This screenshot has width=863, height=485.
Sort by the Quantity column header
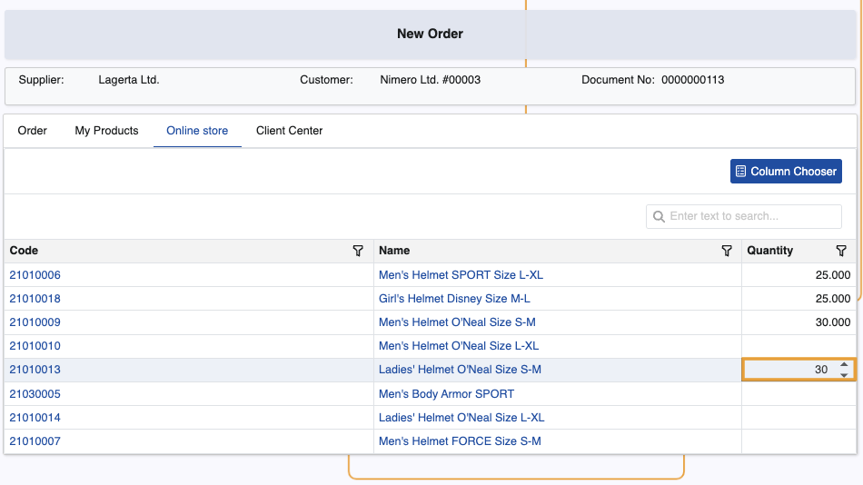point(769,251)
